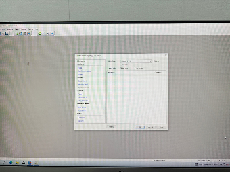Open Microsoft Edge from the taskbar
Screen dimensions: 230x172
click(x=11, y=163)
